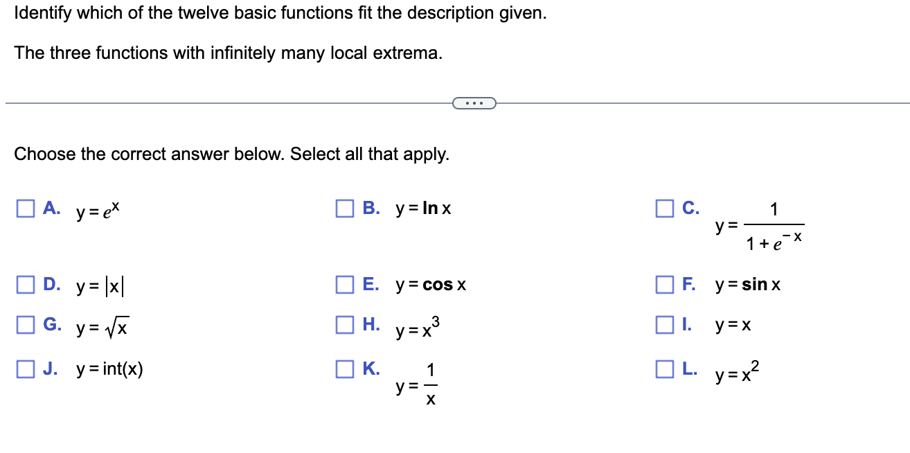The image size is (910, 453).
Task: Check option D for y = |x|
Action: 25,283
